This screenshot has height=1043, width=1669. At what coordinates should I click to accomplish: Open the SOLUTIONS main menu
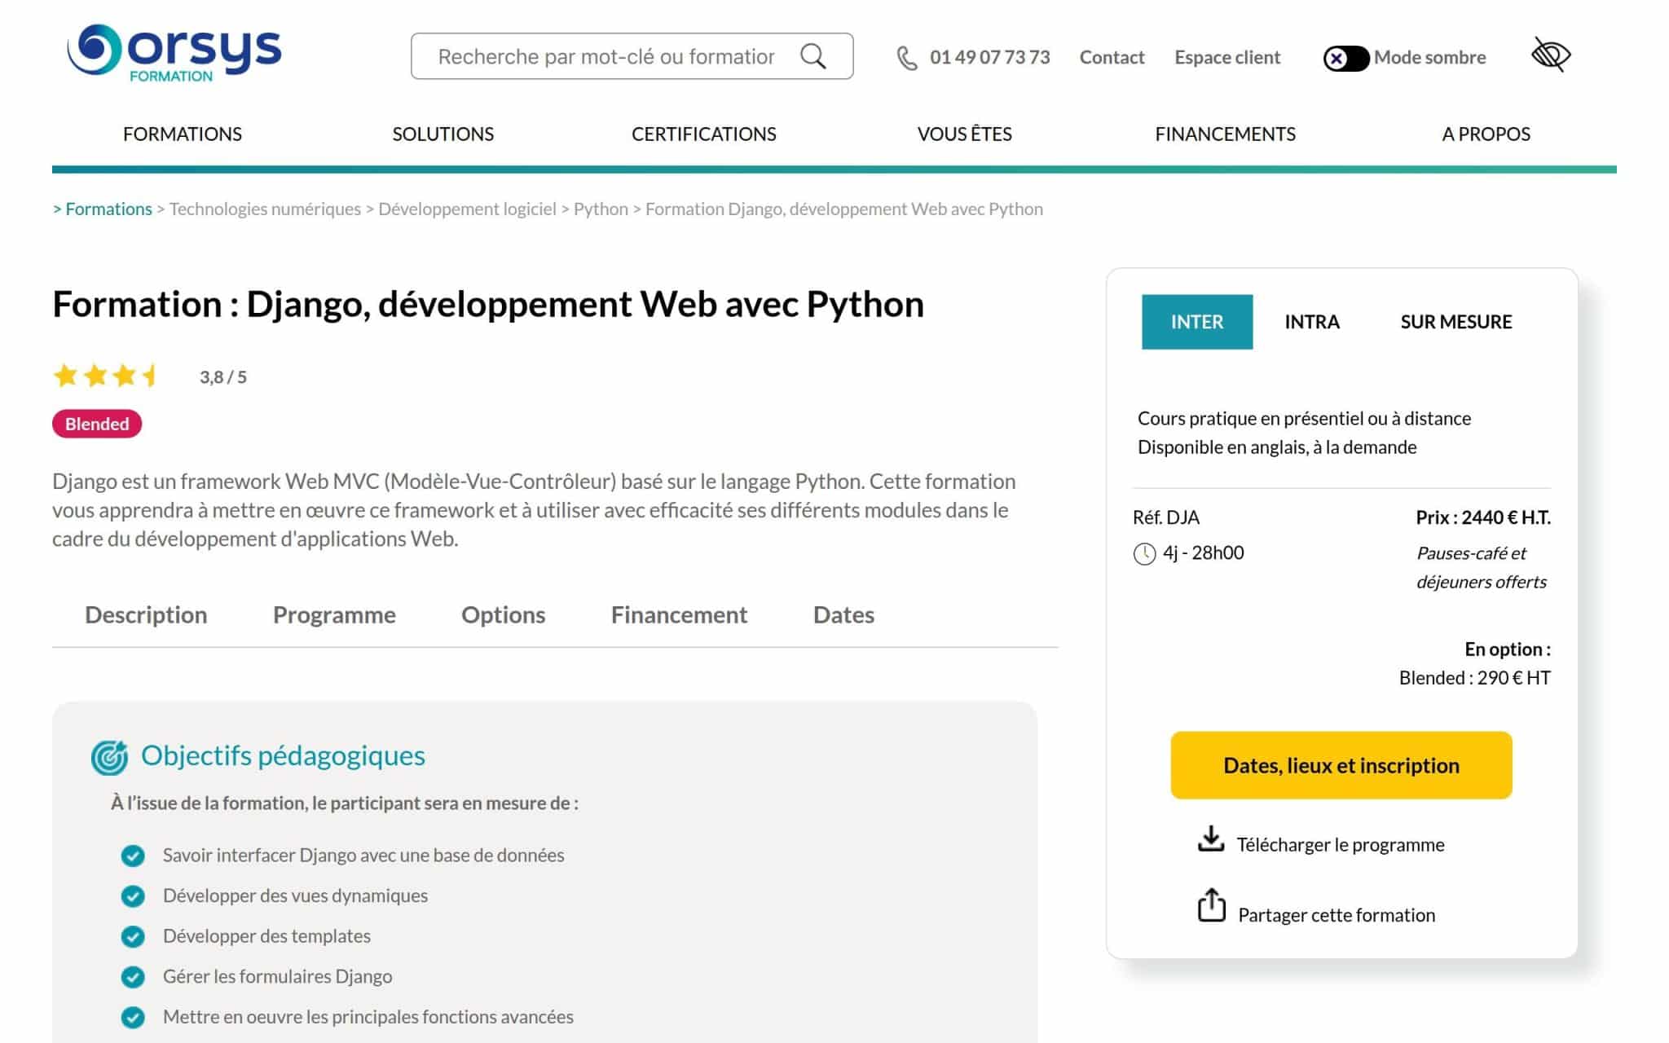tap(443, 134)
